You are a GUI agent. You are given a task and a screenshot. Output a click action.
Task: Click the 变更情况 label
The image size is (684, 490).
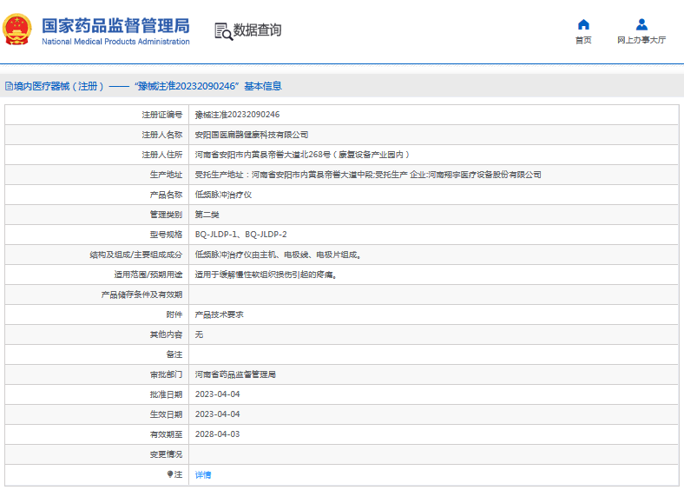pos(166,454)
